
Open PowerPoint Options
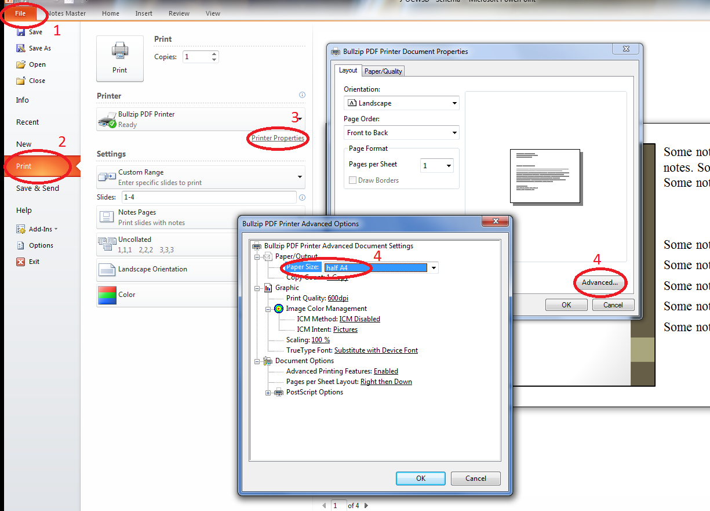[35, 245]
